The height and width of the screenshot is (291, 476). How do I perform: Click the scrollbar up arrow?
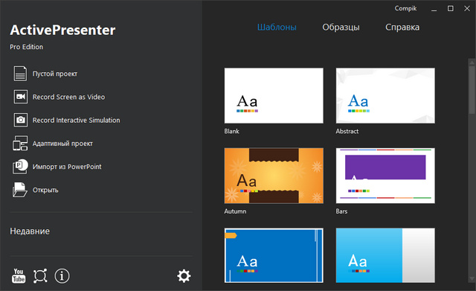coord(472,63)
